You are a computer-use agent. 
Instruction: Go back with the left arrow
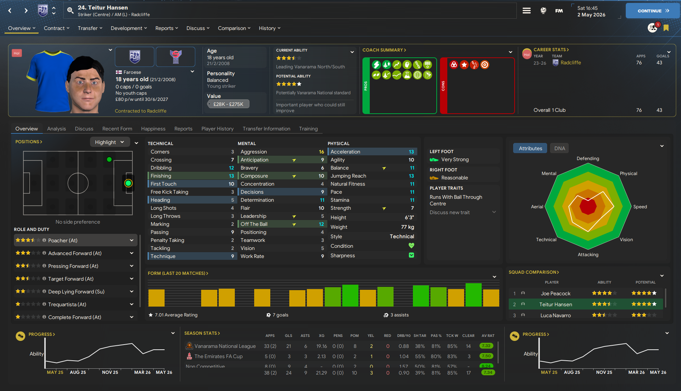pyautogui.click(x=10, y=11)
